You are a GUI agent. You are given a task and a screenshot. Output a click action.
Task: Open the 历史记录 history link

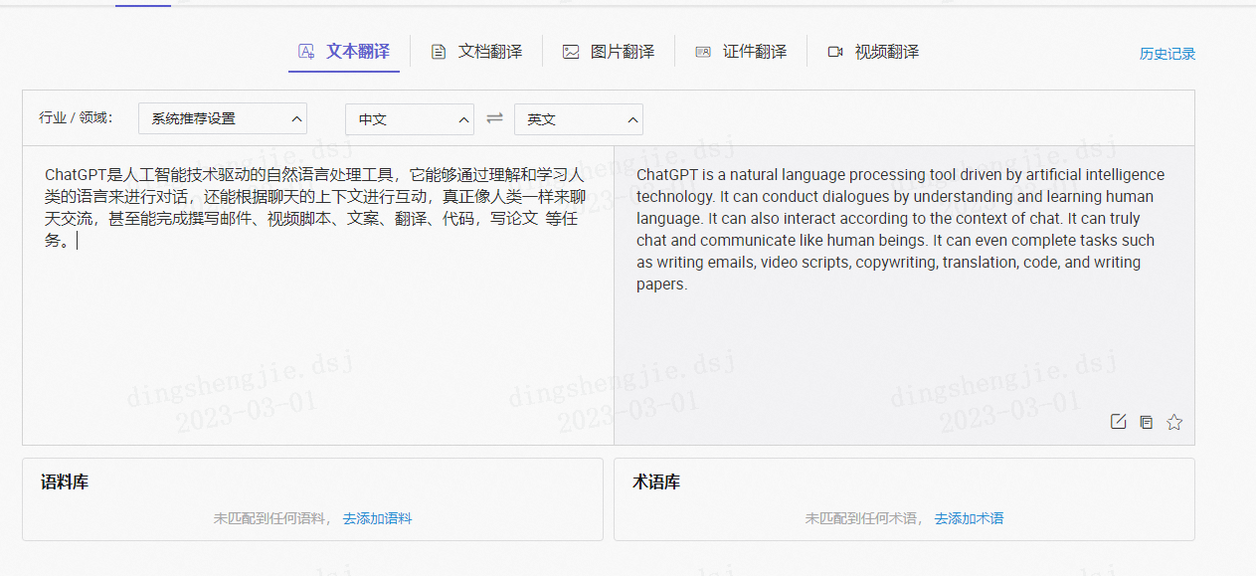point(1166,53)
